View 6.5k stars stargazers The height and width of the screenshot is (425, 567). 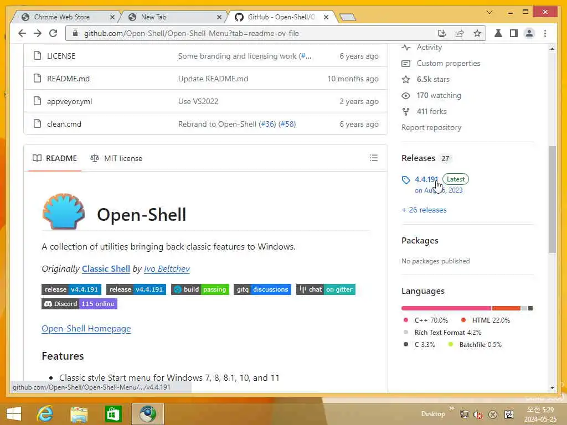tap(433, 80)
